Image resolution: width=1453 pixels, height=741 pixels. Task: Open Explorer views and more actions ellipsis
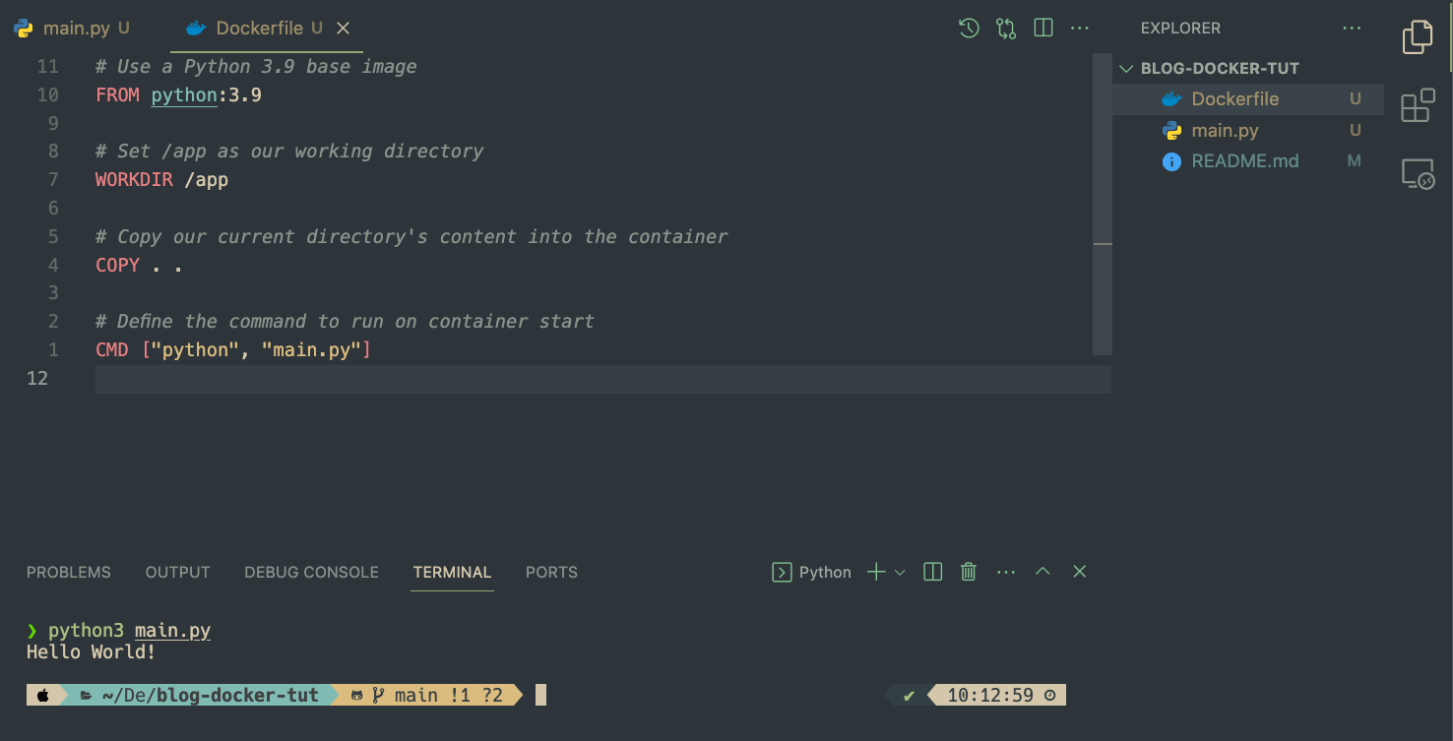coord(1352,29)
